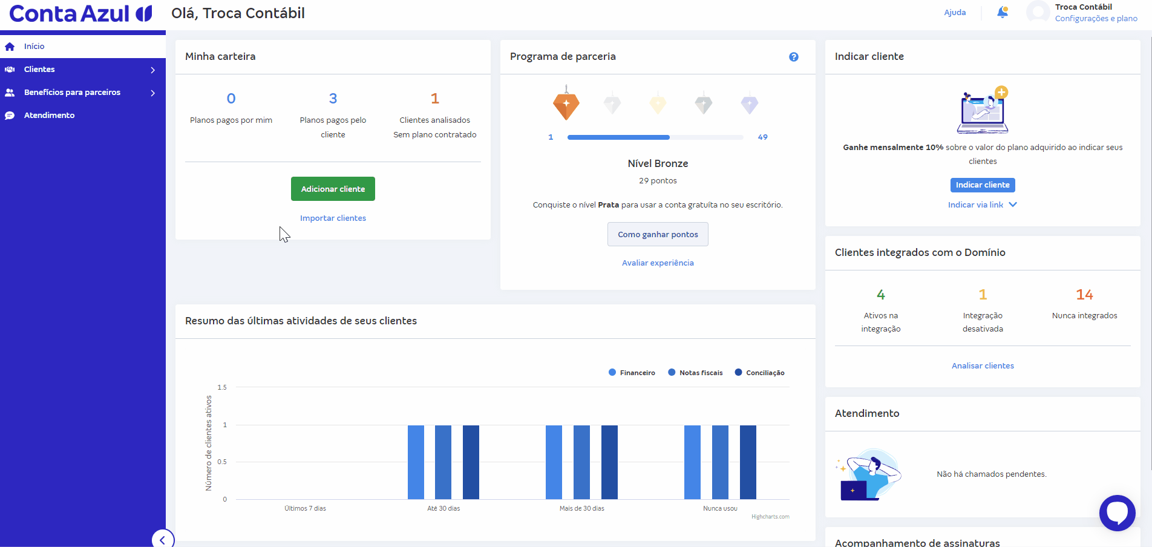Open notifications bell icon
Viewport: 1152px width, 547px height.
[x=1003, y=12]
